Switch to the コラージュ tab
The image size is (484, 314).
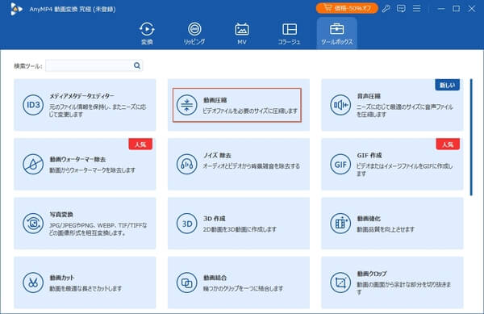290,33
